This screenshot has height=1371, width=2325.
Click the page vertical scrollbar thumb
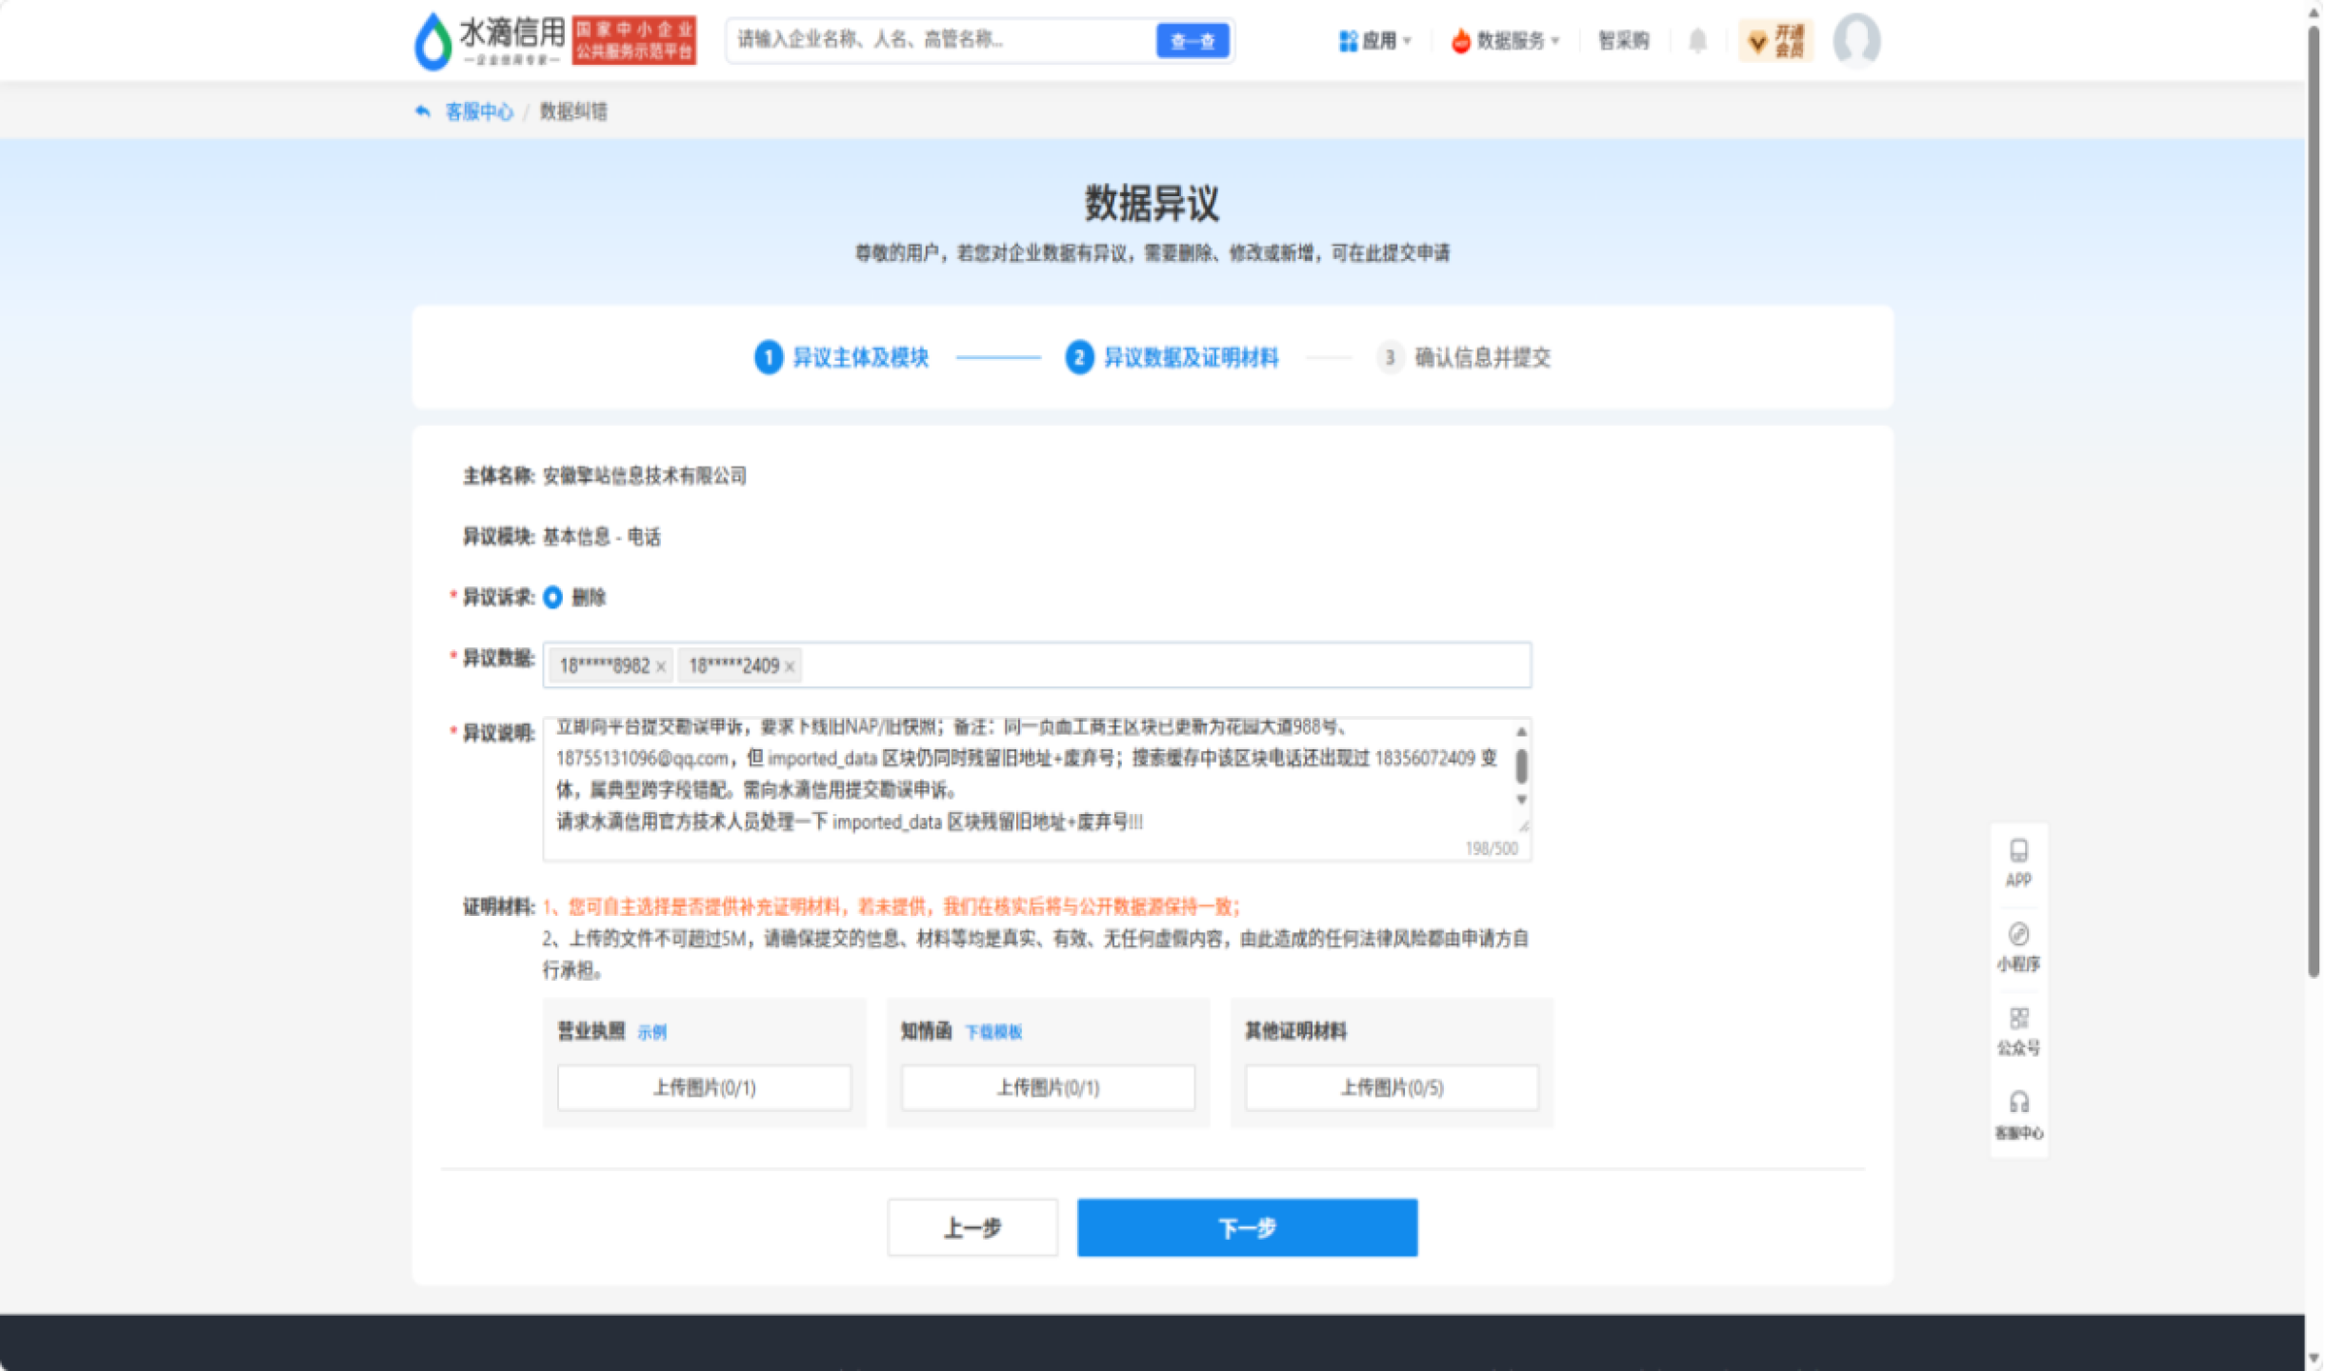click(2314, 500)
